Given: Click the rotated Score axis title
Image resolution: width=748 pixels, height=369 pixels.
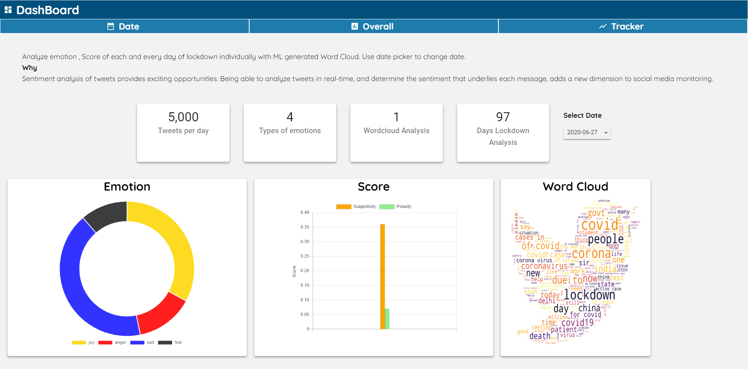Looking at the screenshot, I should (294, 271).
